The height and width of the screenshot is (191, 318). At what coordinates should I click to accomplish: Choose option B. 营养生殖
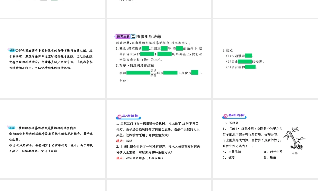pos(273,152)
